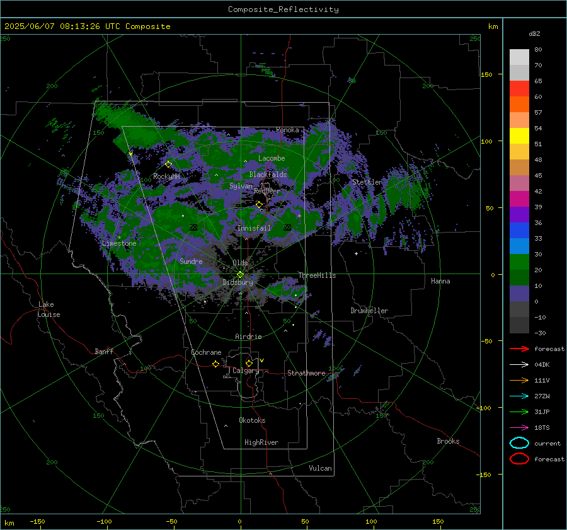The width and height of the screenshot is (567, 530).
Task: Click the magenta 18TS arrow icon
Action: 519,428
